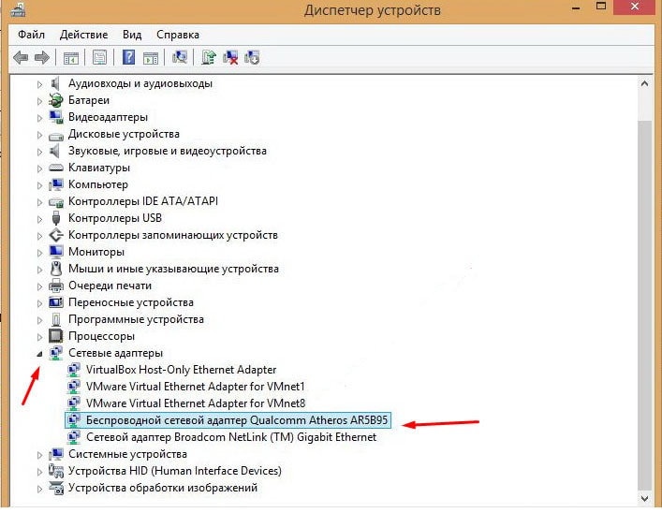This screenshot has height=513, width=662.
Task: Select Broadcom NetLink Gigabit Ethernet adapter
Action: (x=231, y=437)
